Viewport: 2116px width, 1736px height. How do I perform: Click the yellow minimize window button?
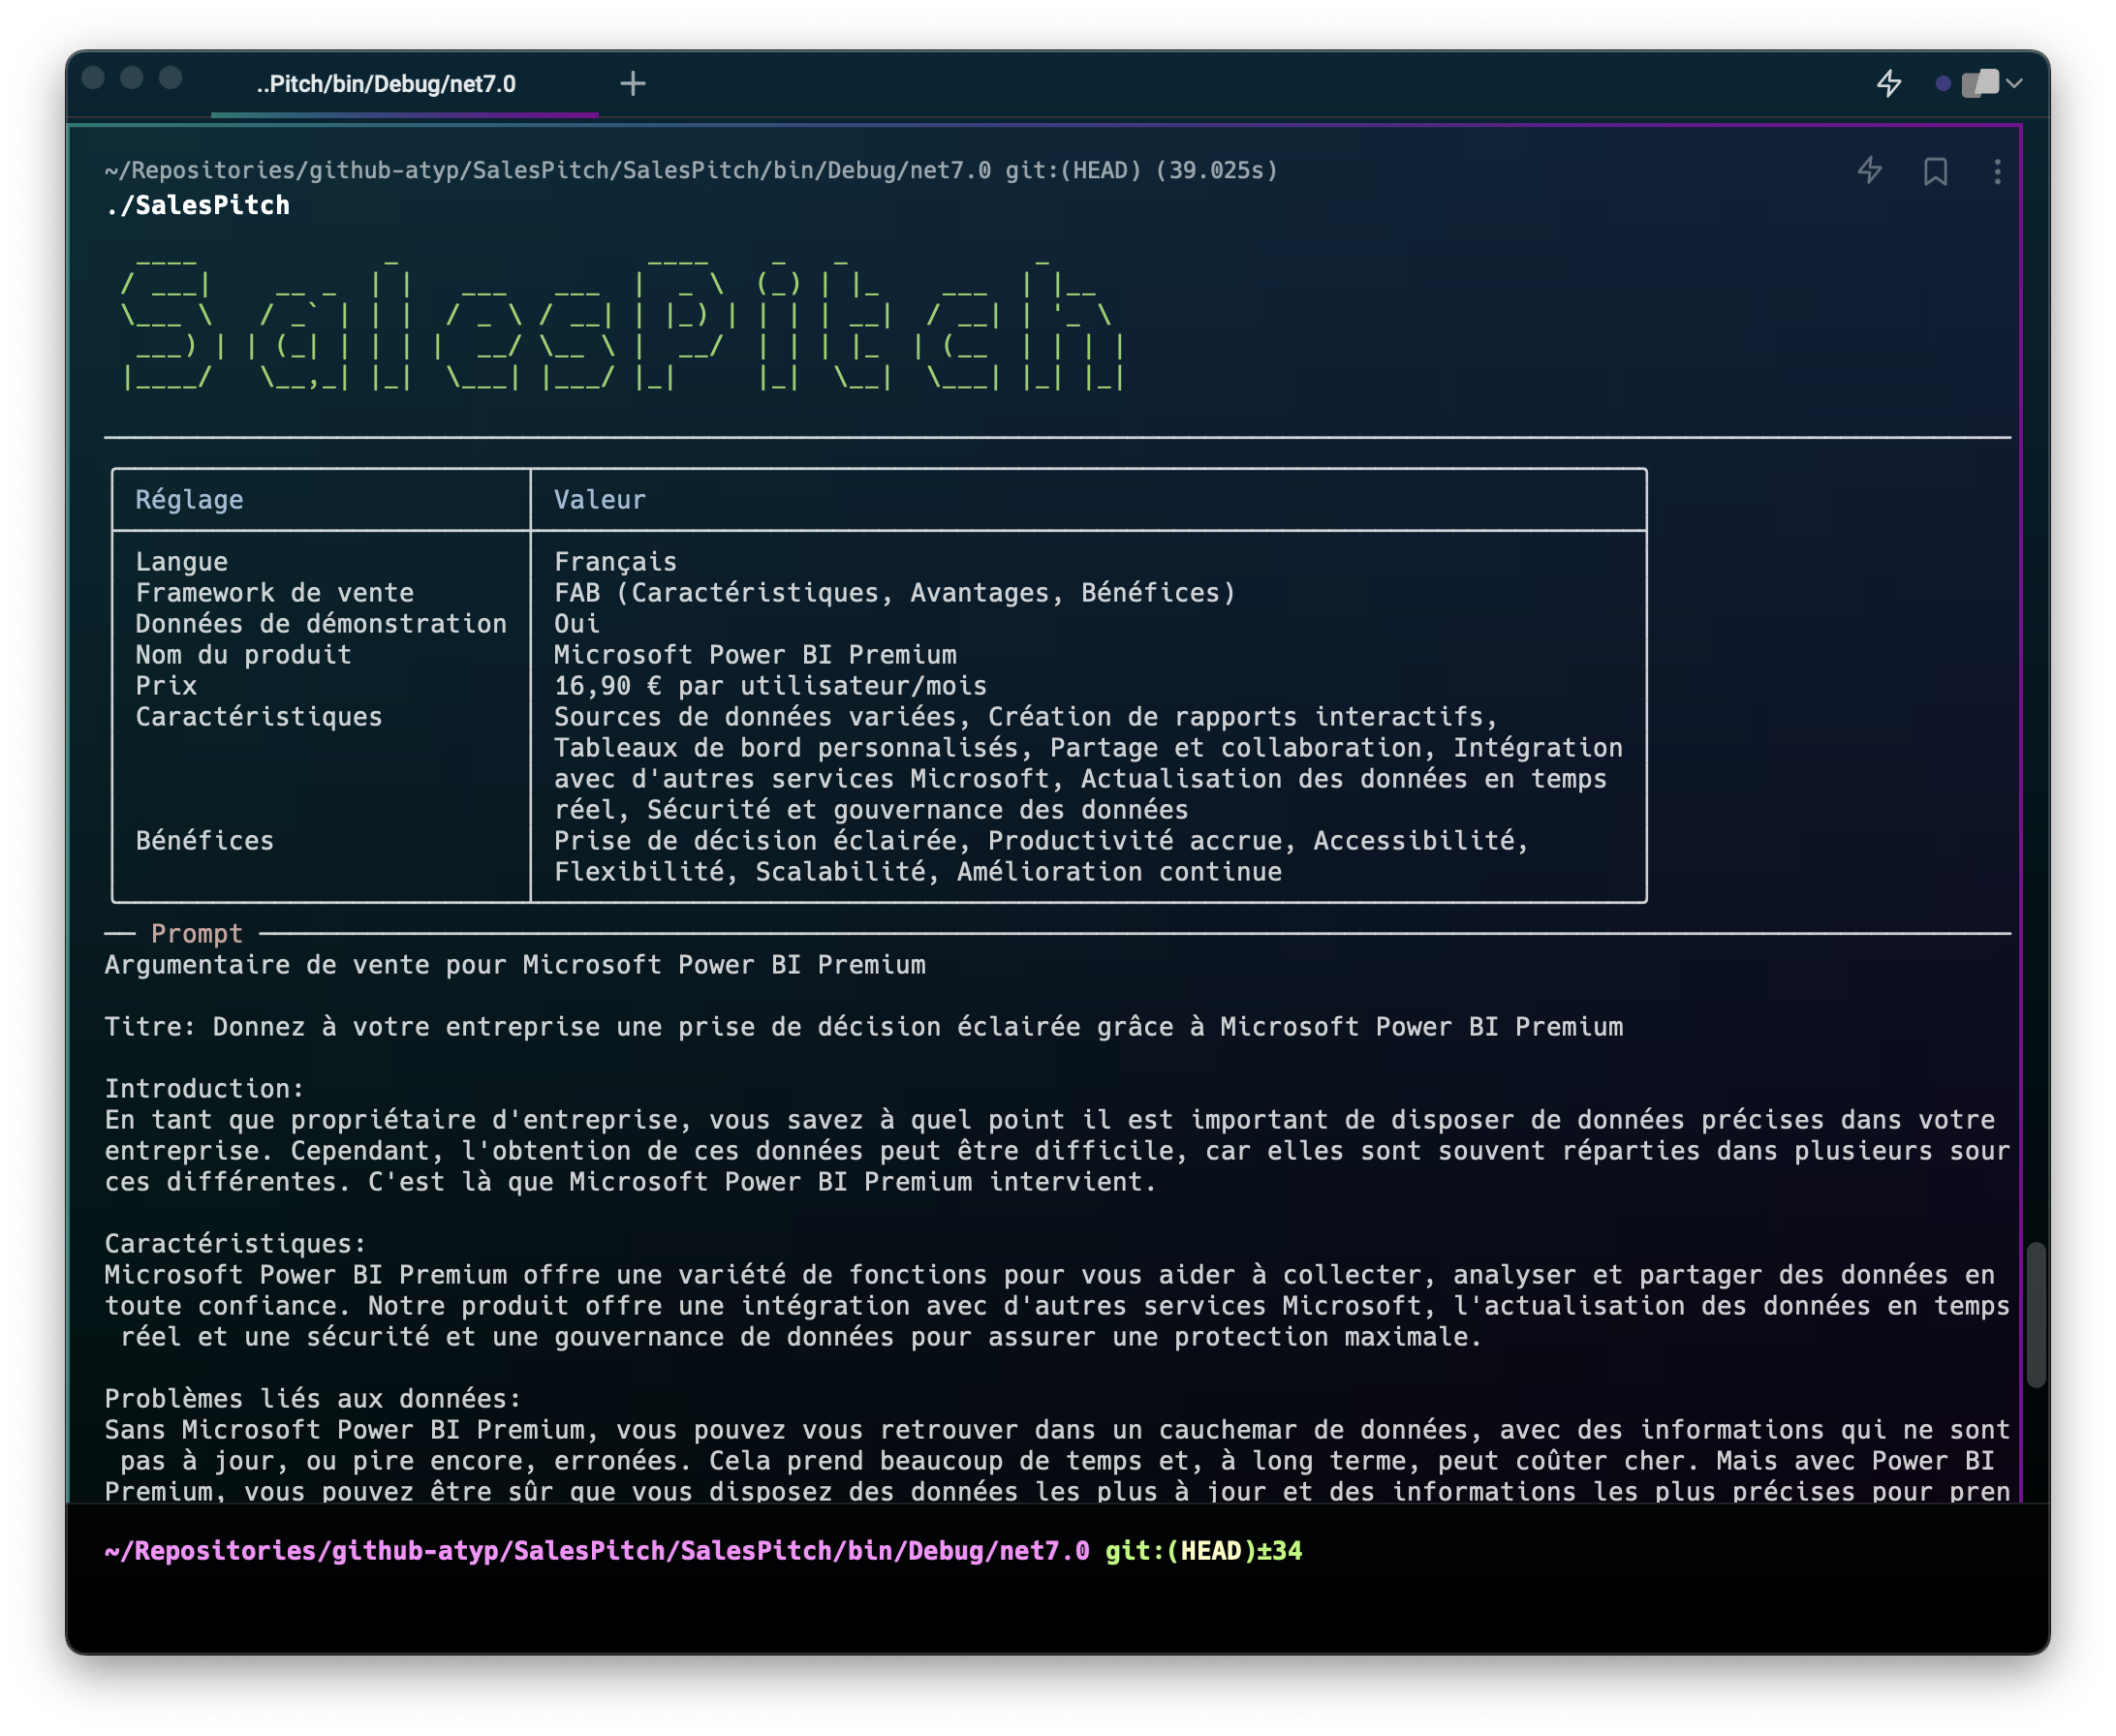click(x=132, y=78)
